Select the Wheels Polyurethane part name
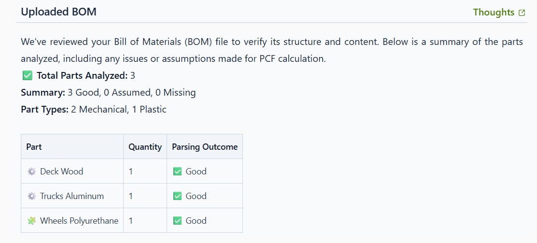537x243 pixels. (x=79, y=221)
